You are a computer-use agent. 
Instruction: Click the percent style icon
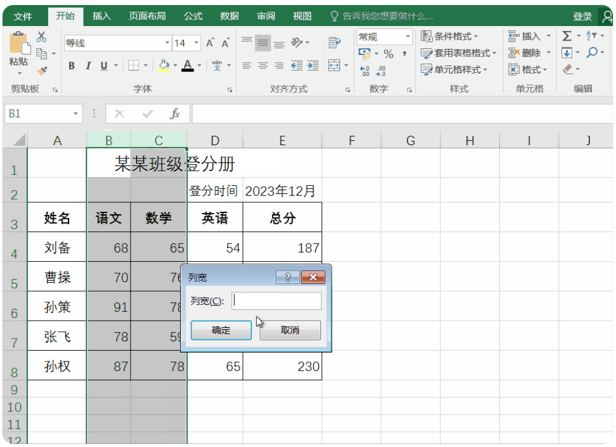pos(388,54)
